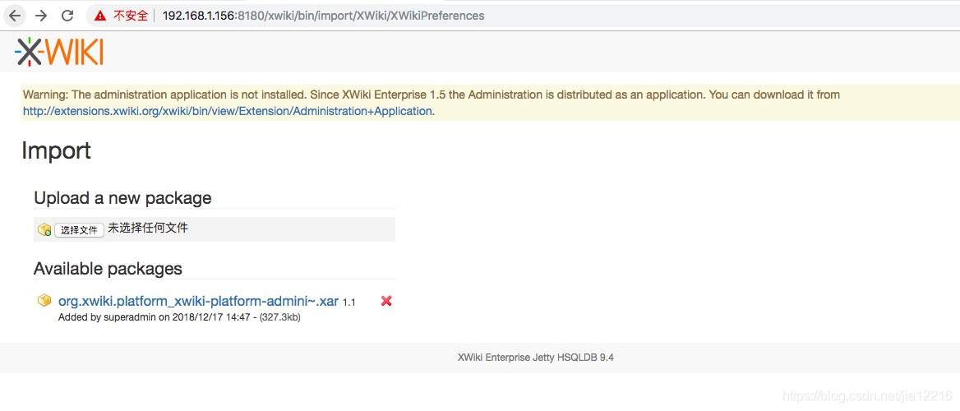Click the 'Available packages' heading

tap(108, 269)
